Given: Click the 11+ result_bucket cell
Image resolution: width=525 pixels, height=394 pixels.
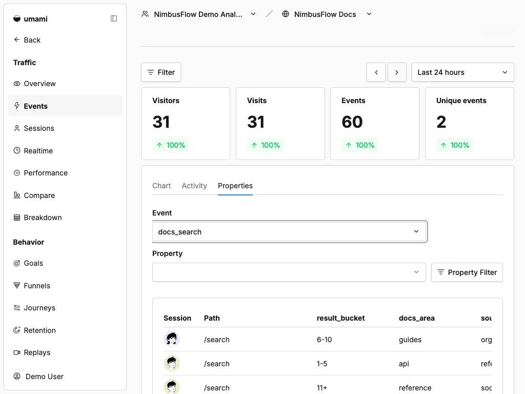Looking at the screenshot, I should [322, 388].
